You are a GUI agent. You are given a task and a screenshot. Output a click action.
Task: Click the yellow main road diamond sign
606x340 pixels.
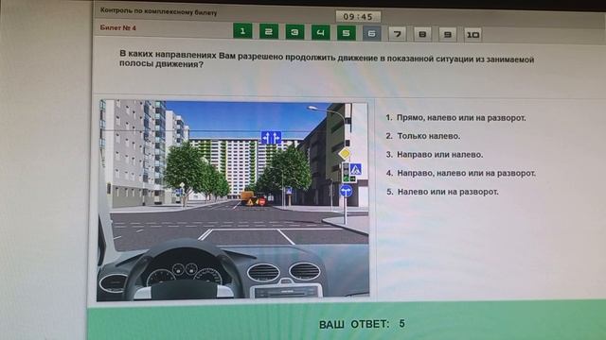tap(345, 154)
